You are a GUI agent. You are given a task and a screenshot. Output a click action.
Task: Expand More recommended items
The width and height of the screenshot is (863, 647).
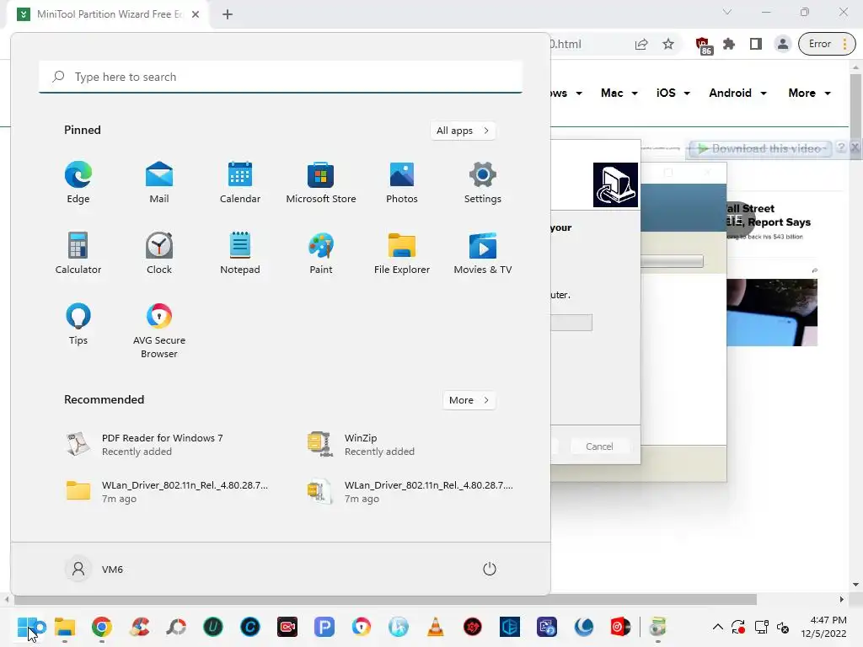(469, 400)
